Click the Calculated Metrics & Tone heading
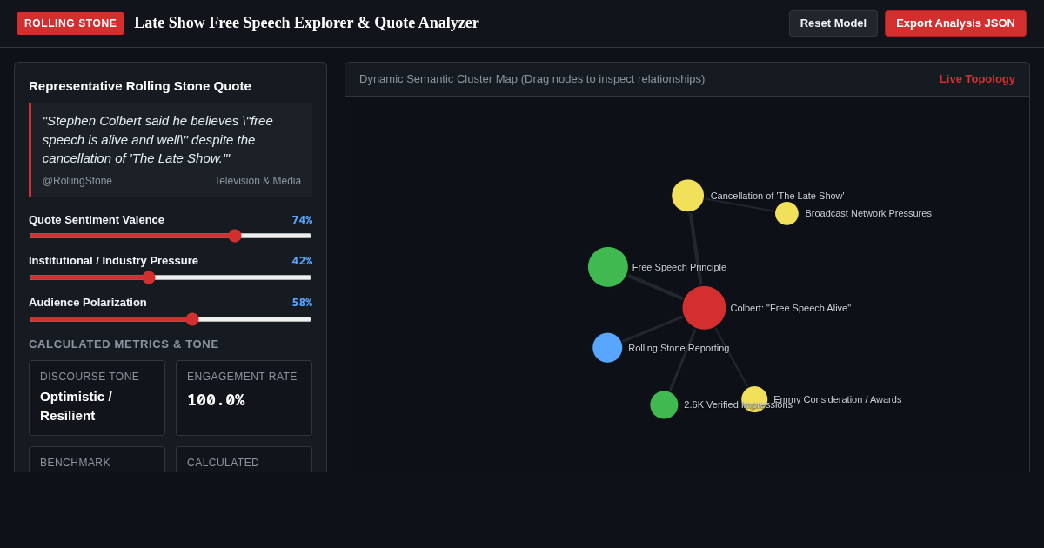Viewport: 1044px width, 548px height. coord(124,344)
